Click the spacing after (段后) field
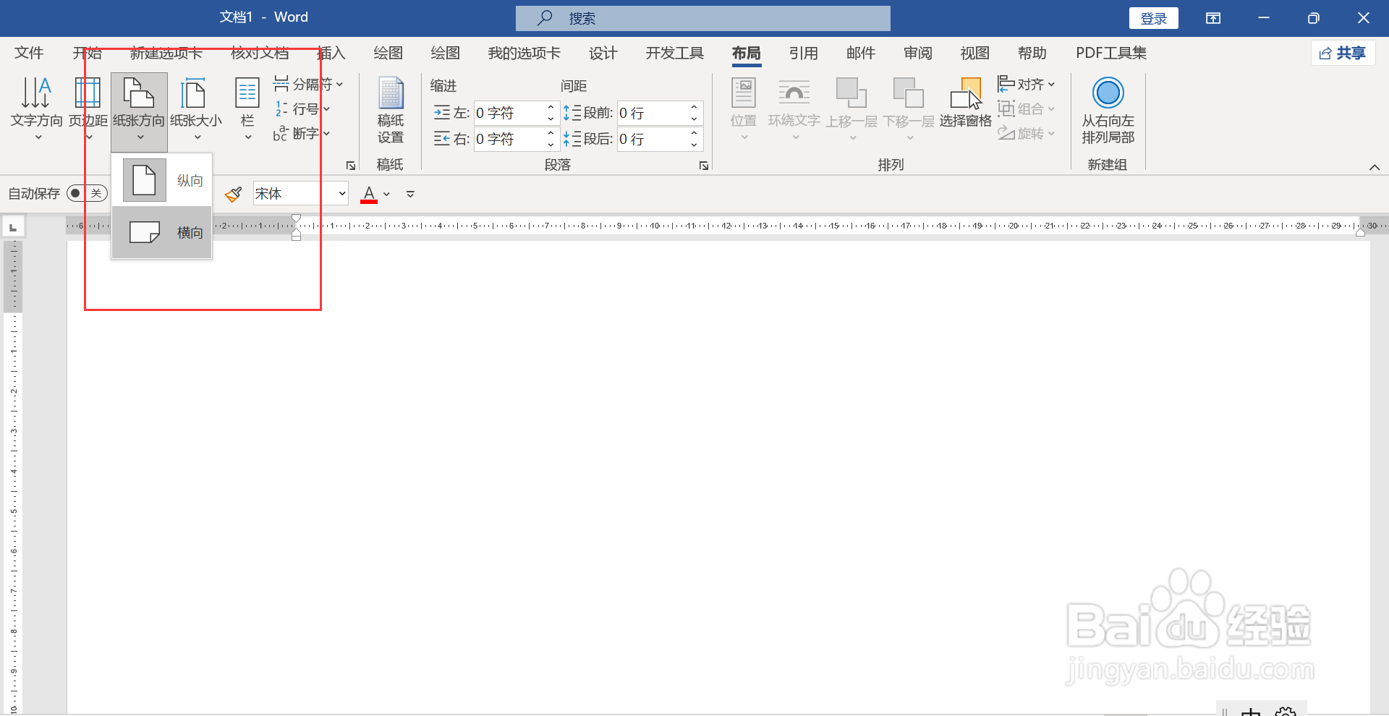This screenshot has width=1389, height=716. point(651,139)
